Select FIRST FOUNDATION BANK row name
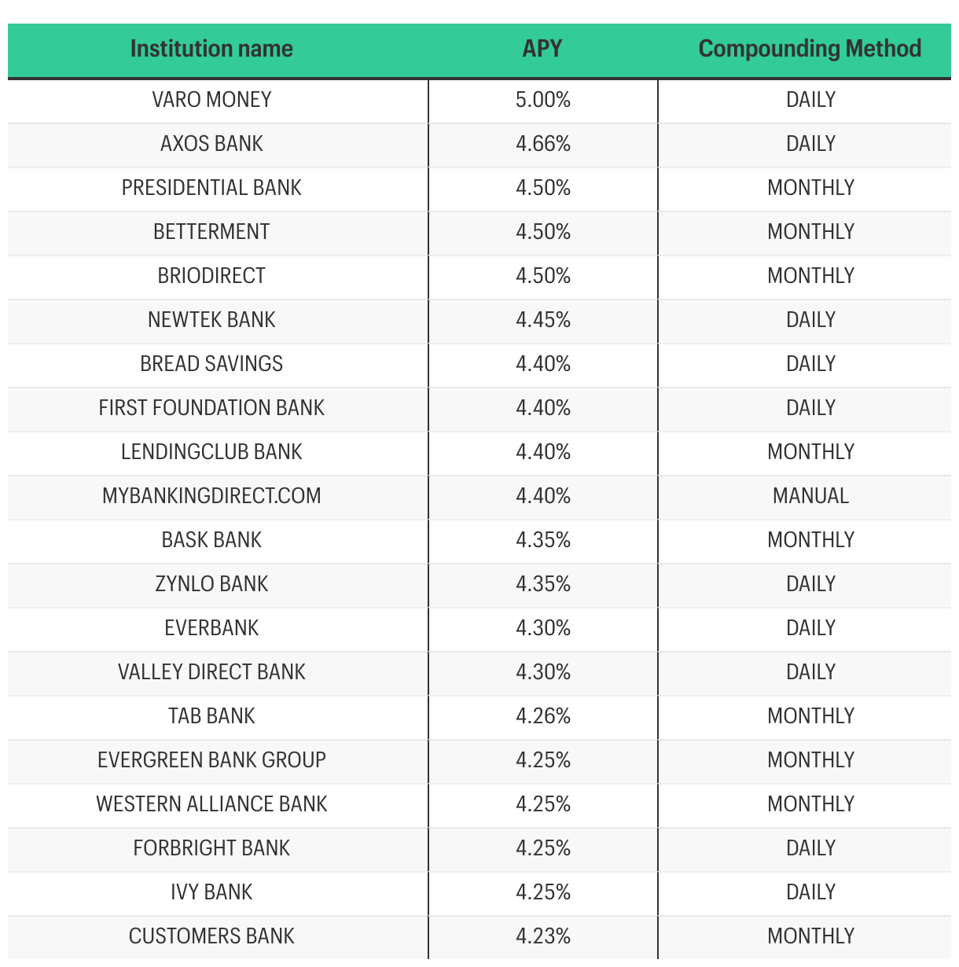The width and height of the screenshot is (959, 967). pos(211,408)
